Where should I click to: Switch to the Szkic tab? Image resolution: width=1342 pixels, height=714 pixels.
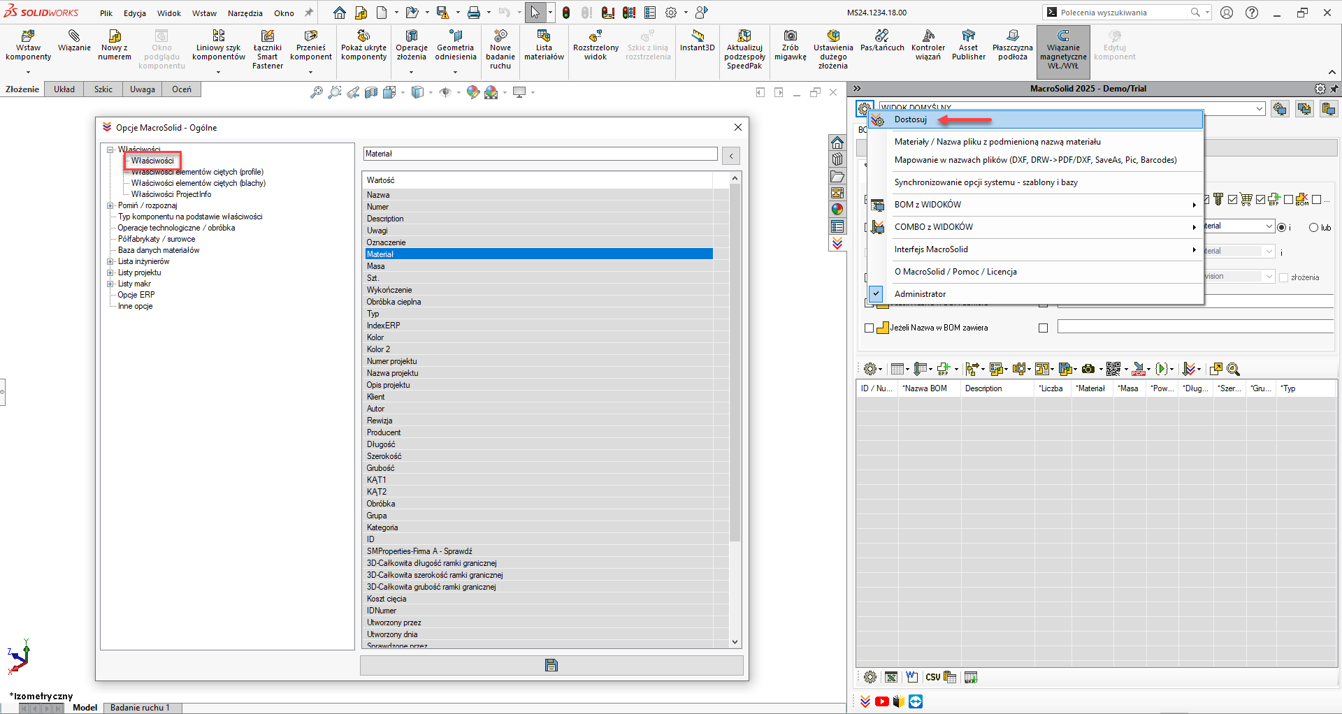tap(103, 89)
